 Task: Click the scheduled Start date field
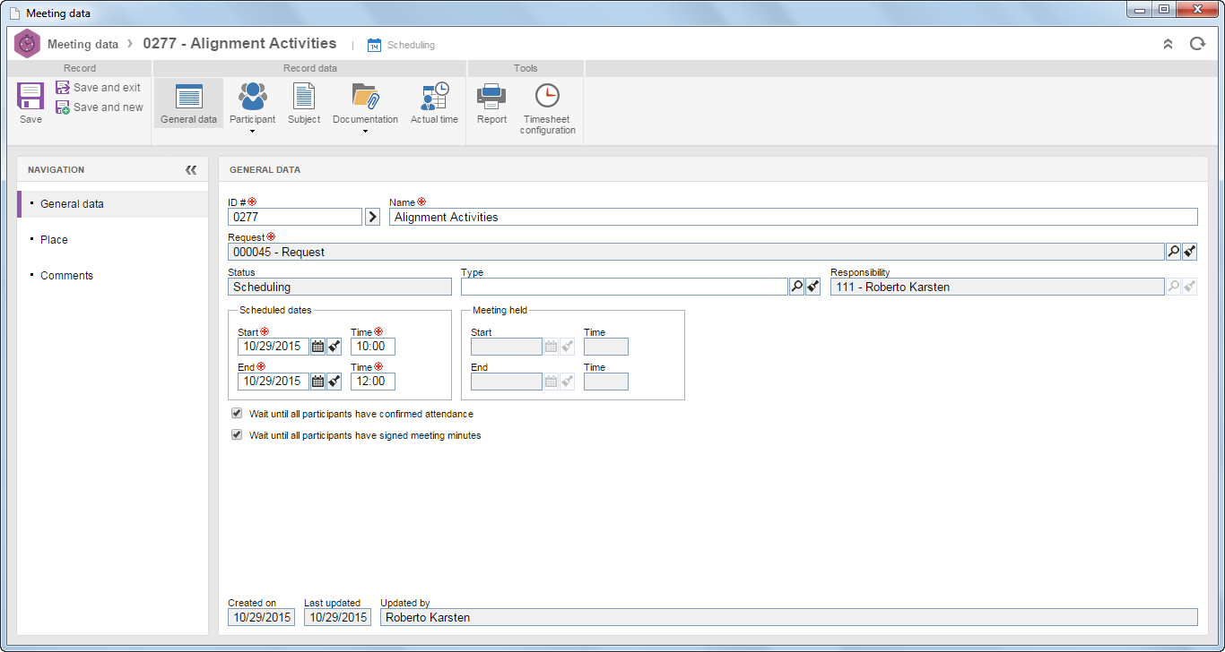click(274, 347)
